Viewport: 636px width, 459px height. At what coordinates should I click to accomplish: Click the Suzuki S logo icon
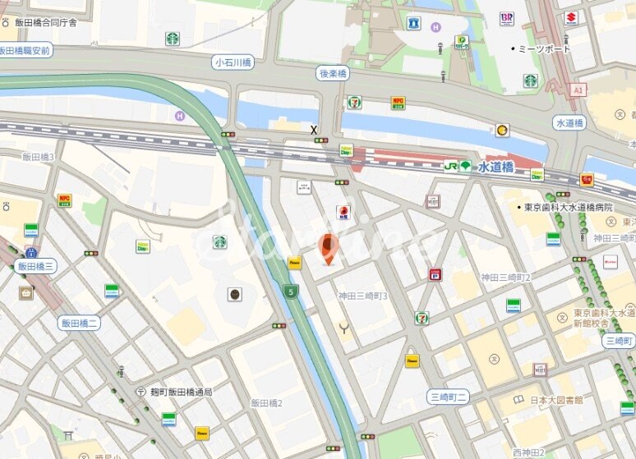pos(571,18)
